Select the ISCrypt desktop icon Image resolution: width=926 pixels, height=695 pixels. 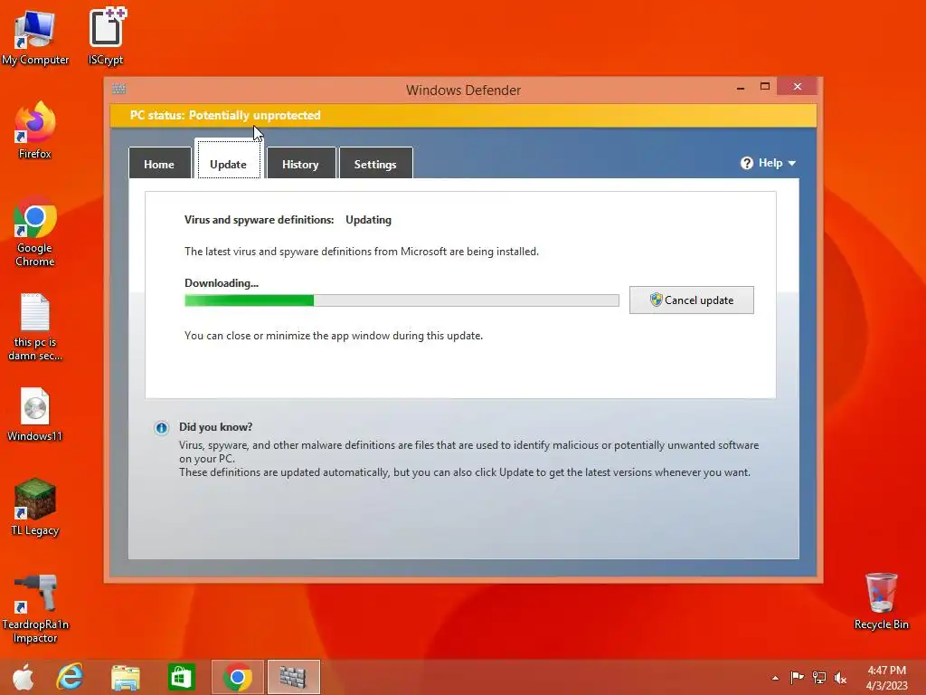pyautogui.click(x=107, y=37)
